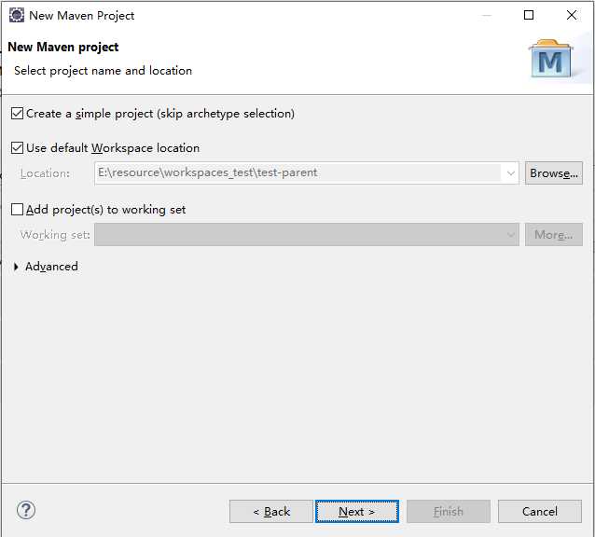Uncheck Use default Workspace location
Image resolution: width=595 pixels, height=537 pixels.
tap(17, 148)
